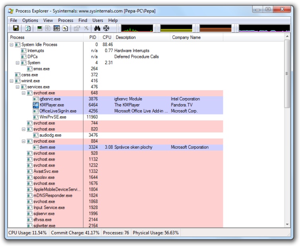
Task: Sort by the Company Name column header
Action: (197, 37)
